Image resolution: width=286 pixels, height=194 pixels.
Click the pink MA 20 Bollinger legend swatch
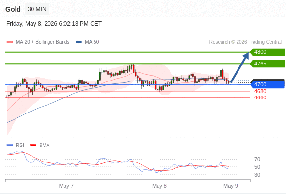pos(10,42)
